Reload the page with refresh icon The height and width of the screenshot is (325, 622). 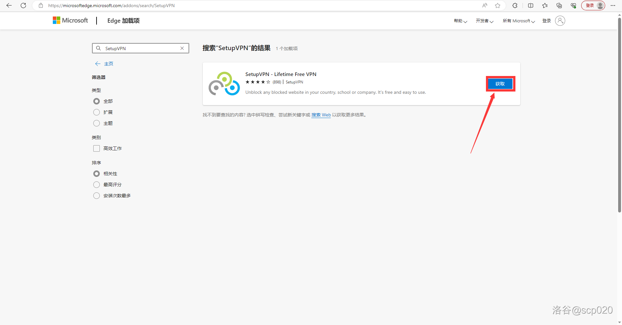click(23, 5)
